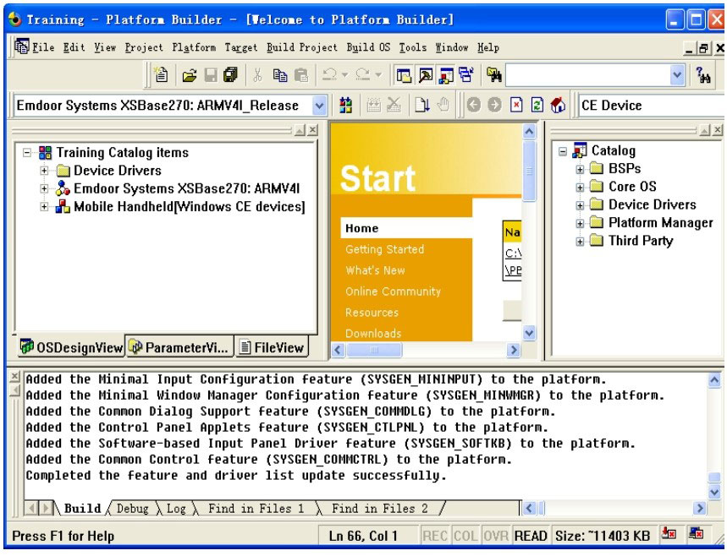Open the Undo history dropdown arrow
Screen dimensions: 727x556
click(344, 74)
